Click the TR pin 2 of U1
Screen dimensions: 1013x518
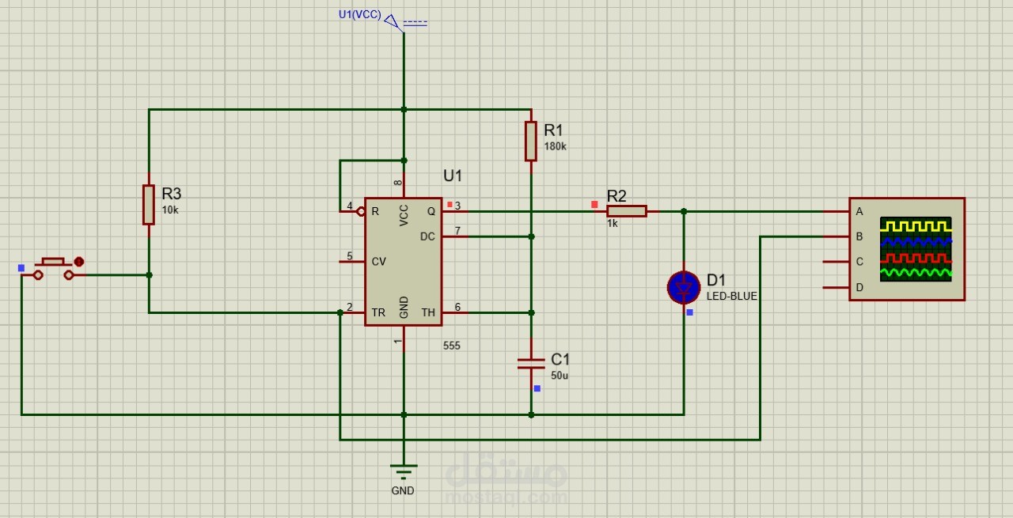(x=352, y=312)
